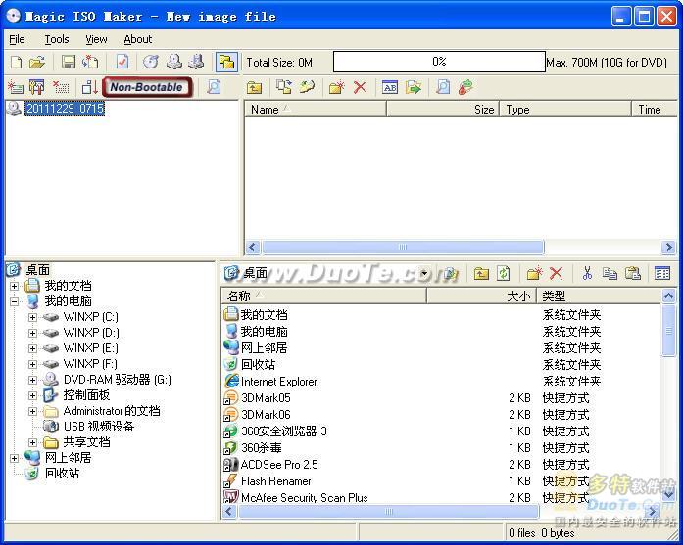Select USB 视频设备 in folder tree
The width and height of the screenshot is (683, 545).
(98, 427)
